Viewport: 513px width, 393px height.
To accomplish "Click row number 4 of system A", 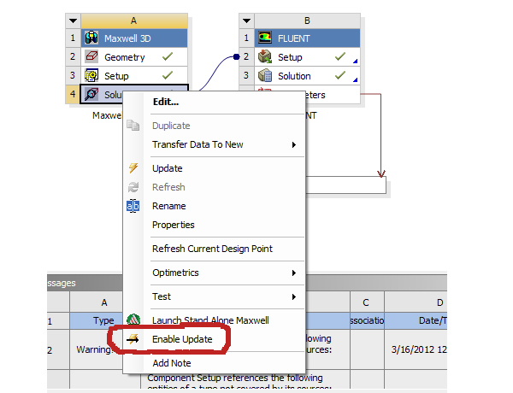I will pyautogui.click(x=73, y=95).
